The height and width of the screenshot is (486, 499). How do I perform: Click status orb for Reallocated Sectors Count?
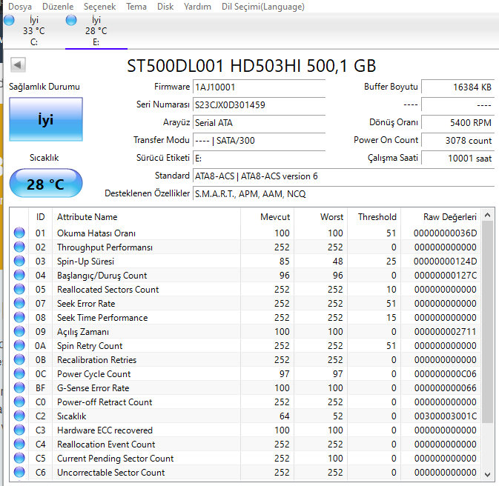[x=19, y=290]
